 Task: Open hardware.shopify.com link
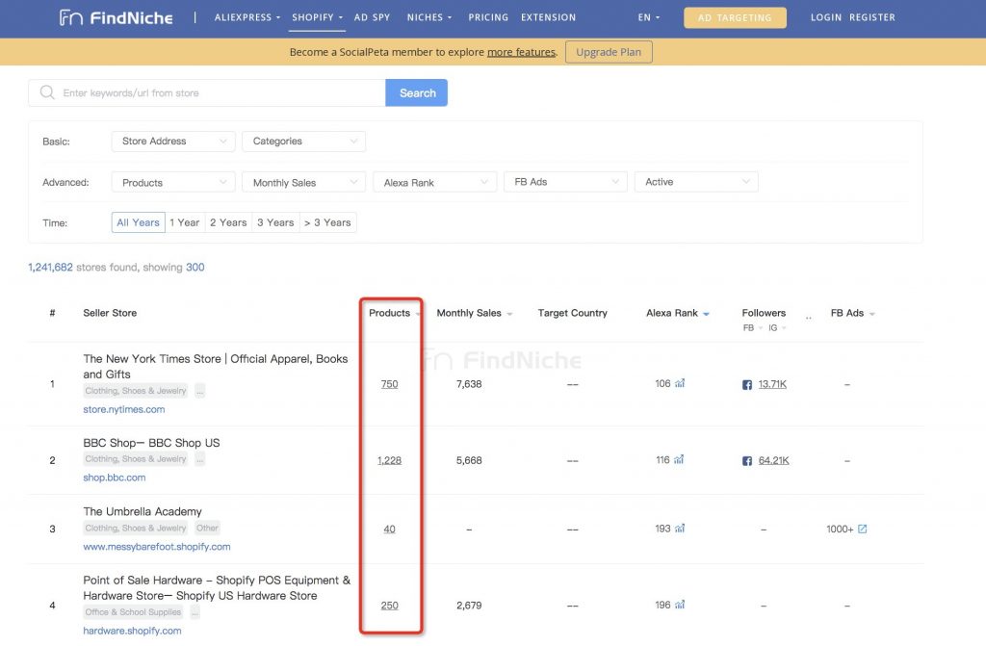click(x=132, y=631)
